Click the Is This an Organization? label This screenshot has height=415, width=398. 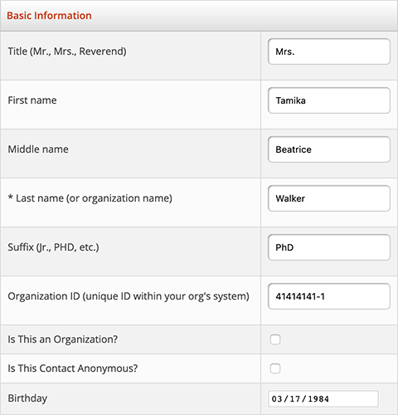click(63, 339)
